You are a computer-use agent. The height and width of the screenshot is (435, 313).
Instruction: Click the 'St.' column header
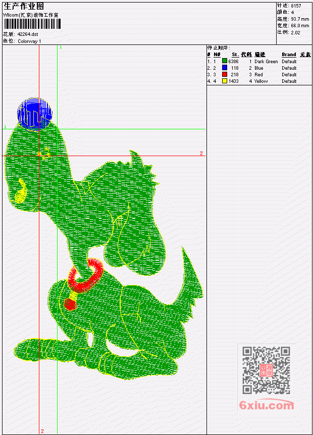coord(235,55)
